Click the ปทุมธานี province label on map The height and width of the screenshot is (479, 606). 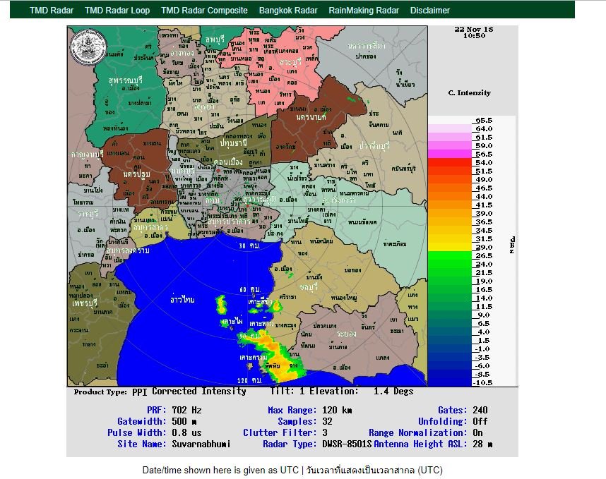tap(234, 143)
